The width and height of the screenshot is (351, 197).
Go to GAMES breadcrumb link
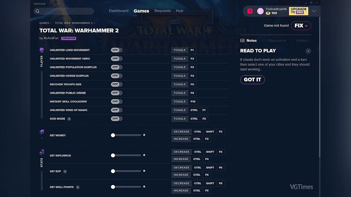pyautogui.click(x=44, y=23)
